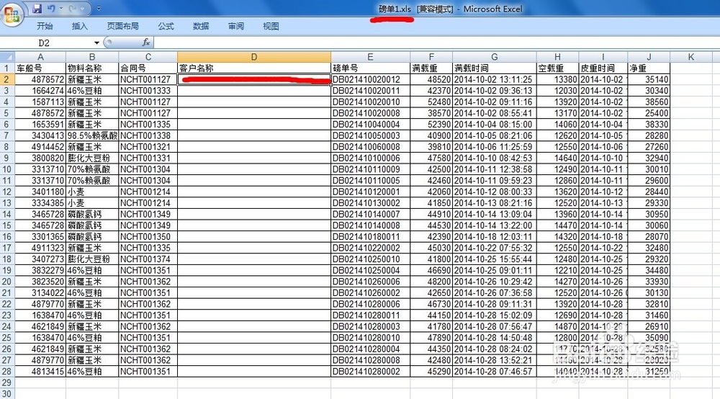Screen dimensions: 720x399
Task: Click the 满载重 header cell
Action: [x=431, y=68]
